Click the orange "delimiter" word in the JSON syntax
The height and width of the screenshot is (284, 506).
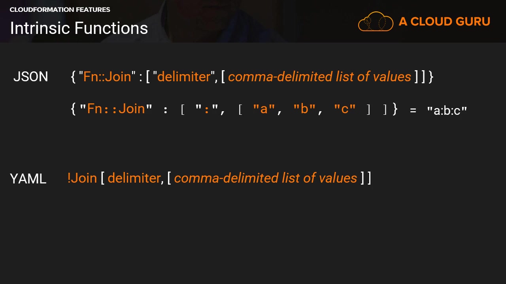click(184, 77)
